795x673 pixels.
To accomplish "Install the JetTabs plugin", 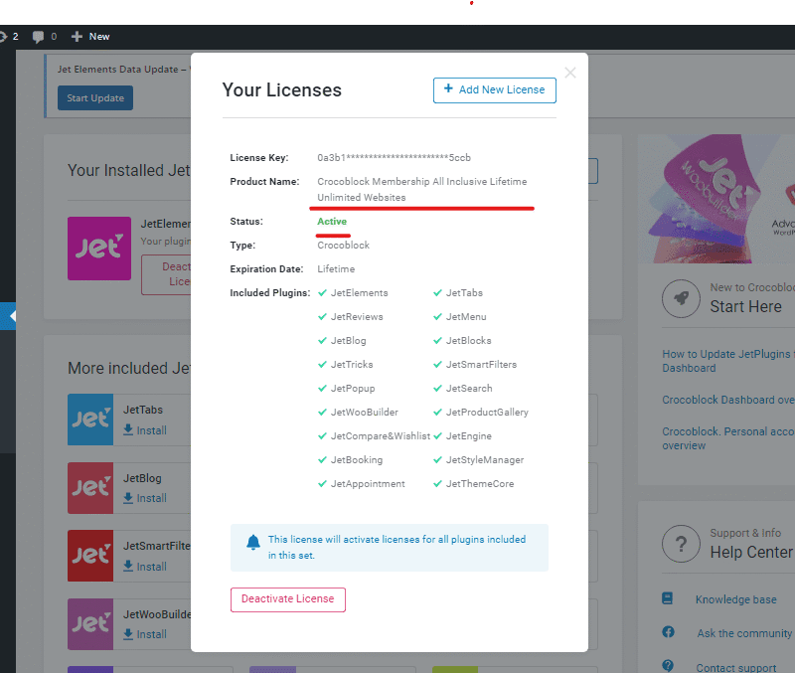I will [x=145, y=430].
